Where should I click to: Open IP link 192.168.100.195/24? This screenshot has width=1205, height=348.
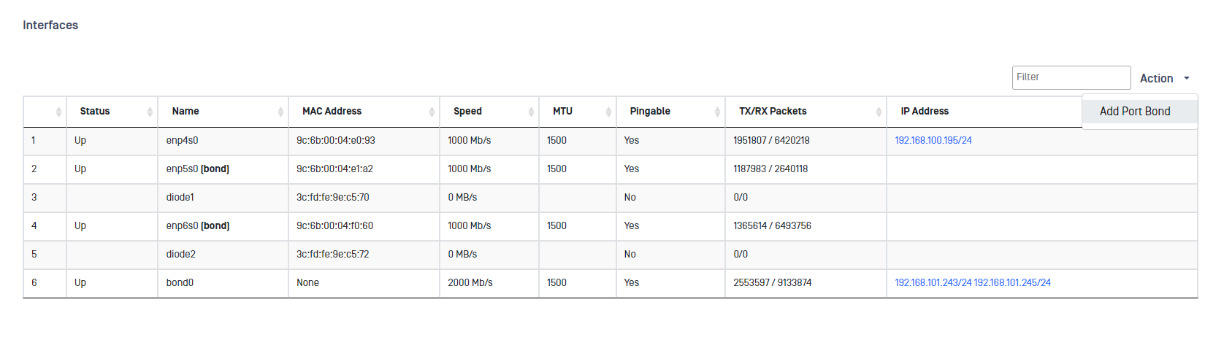pyautogui.click(x=933, y=140)
